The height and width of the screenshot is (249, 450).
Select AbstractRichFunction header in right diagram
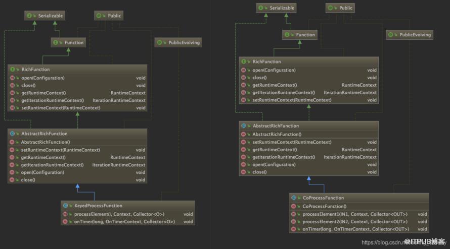click(x=309, y=126)
